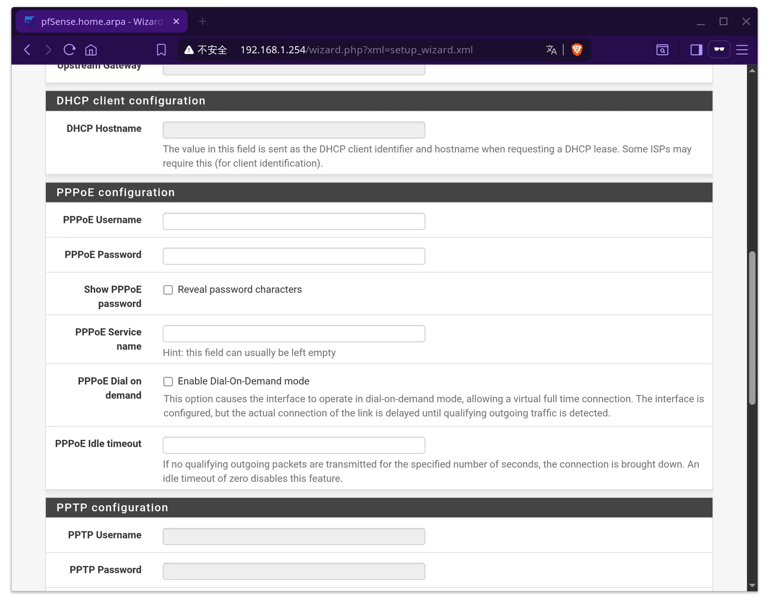769x614 pixels.
Task: Click the scrollbar down arrow
Action: pos(753,586)
